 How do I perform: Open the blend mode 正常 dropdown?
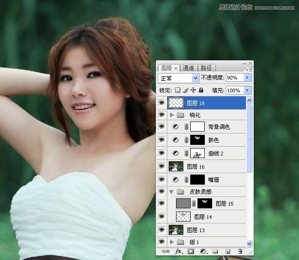point(195,78)
